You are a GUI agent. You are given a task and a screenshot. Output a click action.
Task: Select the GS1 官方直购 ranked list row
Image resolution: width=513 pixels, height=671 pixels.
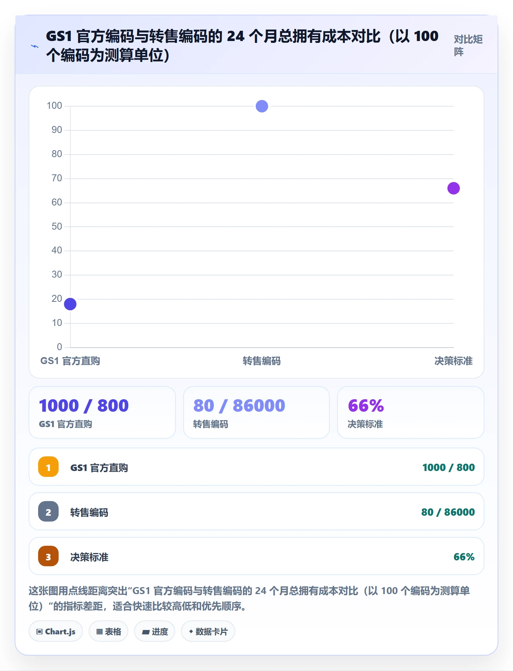(x=256, y=467)
